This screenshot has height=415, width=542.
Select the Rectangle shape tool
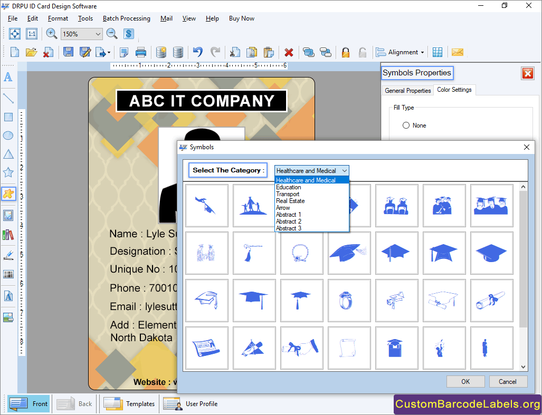(8, 117)
